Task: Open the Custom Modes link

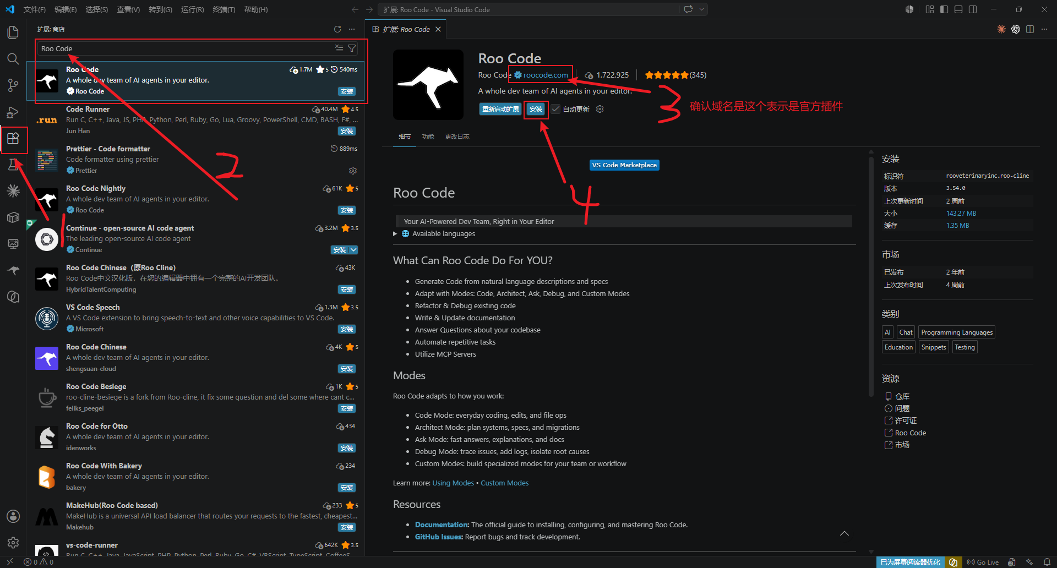Action: pyautogui.click(x=504, y=483)
